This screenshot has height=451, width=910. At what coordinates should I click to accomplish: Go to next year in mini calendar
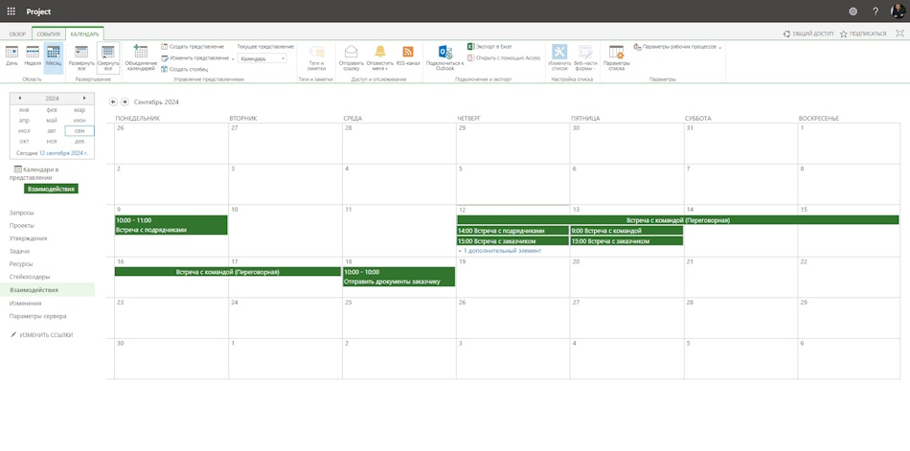coord(84,98)
